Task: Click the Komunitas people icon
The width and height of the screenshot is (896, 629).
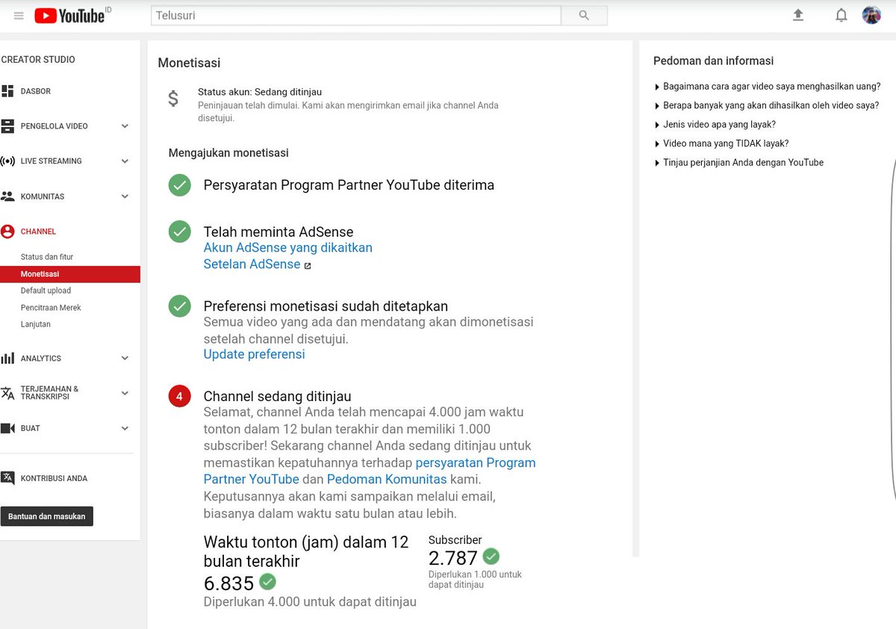Action: click(x=7, y=196)
